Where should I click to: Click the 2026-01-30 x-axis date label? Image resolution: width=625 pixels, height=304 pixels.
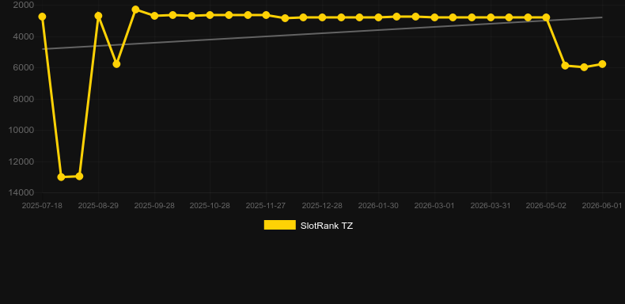378,206
